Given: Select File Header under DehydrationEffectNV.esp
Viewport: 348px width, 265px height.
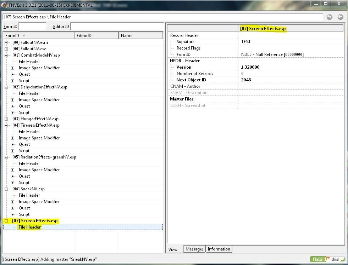Looking at the screenshot, I should tap(29, 93).
